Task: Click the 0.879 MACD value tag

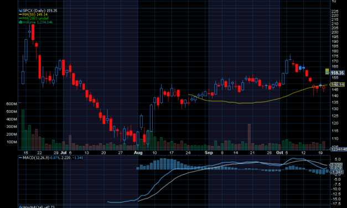Action: pyautogui.click(x=336, y=168)
